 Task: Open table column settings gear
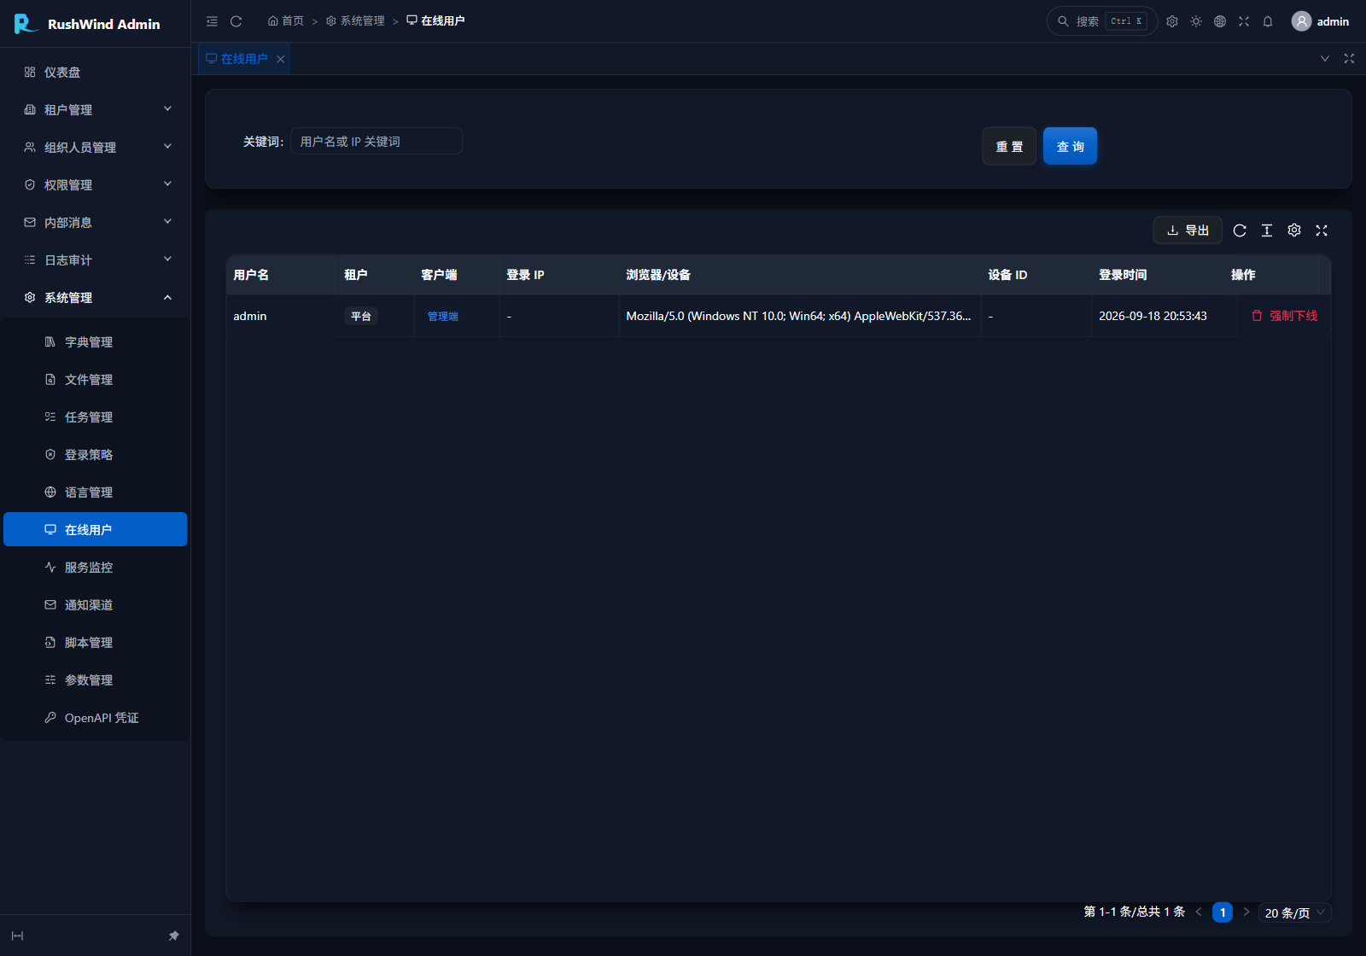click(x=1294, y=230)
